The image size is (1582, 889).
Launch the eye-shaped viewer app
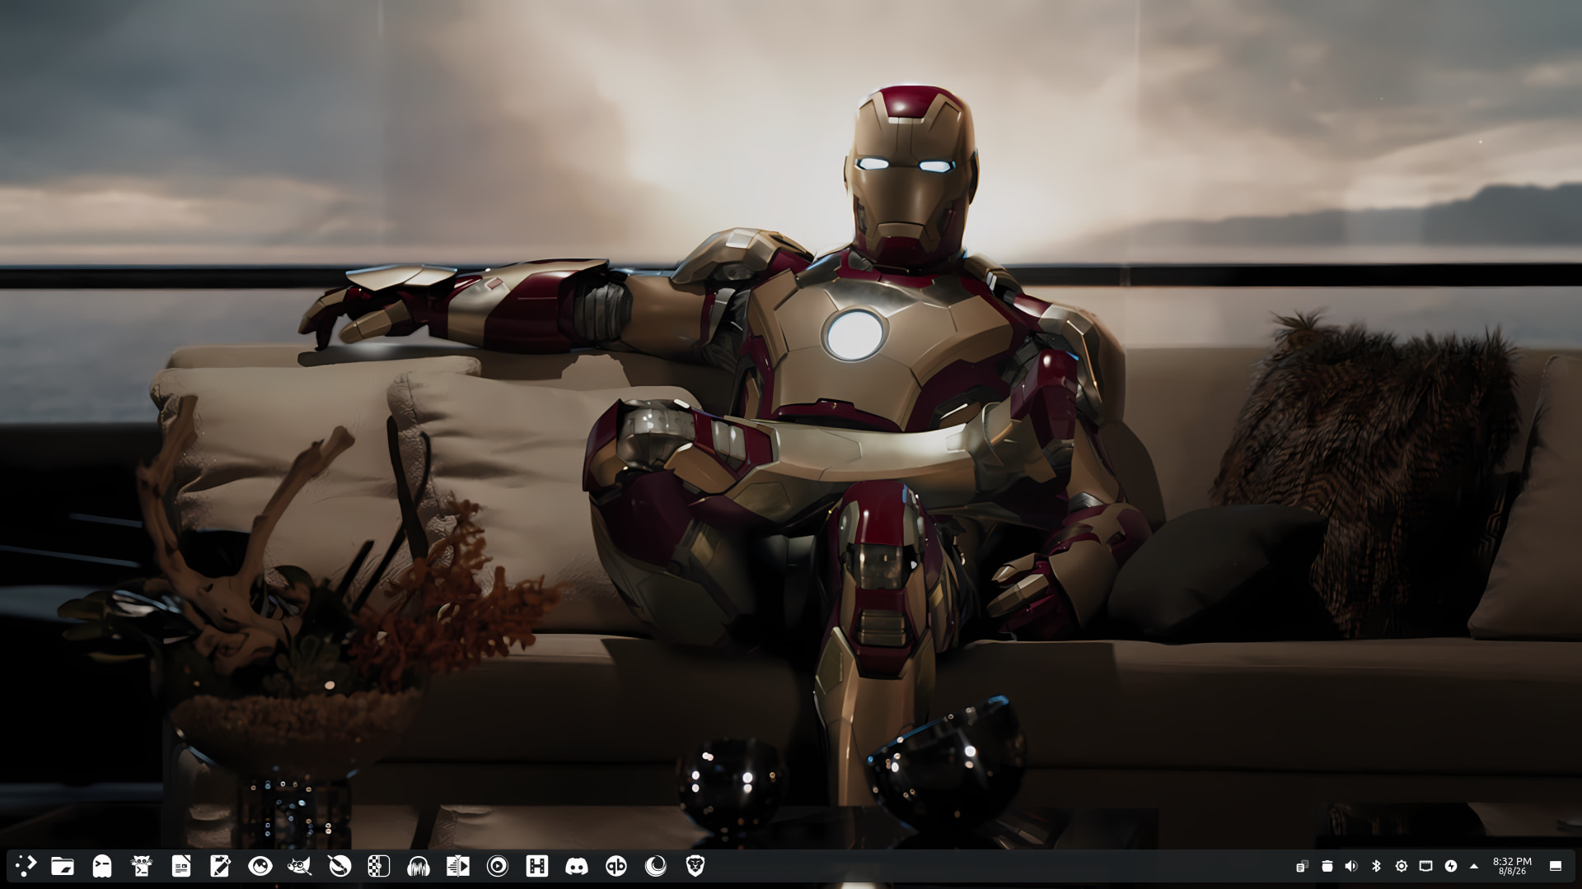point(260,865)
